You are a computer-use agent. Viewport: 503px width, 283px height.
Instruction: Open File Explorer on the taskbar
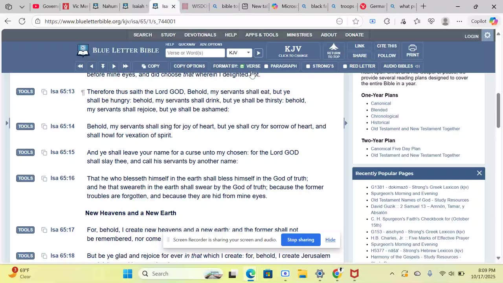tap(302, 274)
